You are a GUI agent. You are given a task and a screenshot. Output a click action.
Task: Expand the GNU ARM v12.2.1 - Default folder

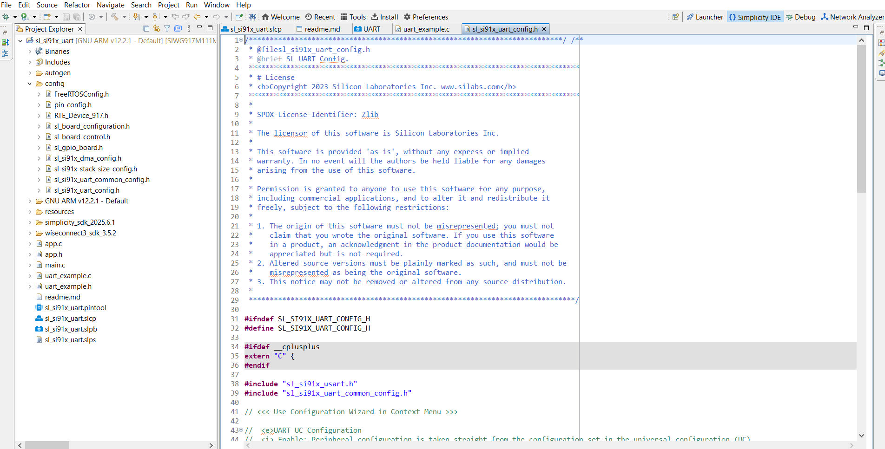[30, 201]
